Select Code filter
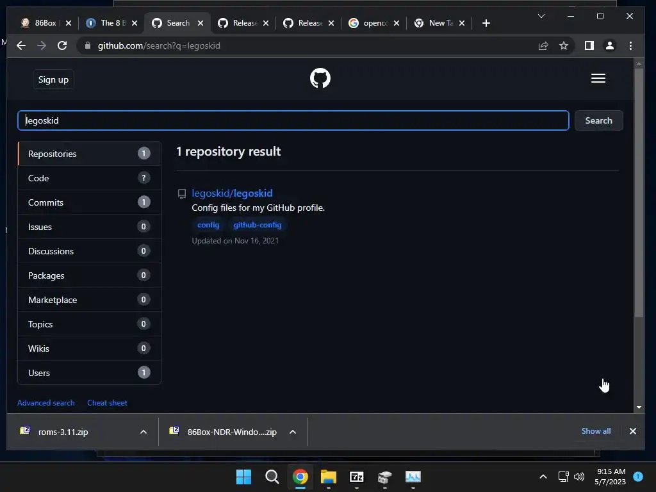The height and width of the screenshot is (492, 656). tap(89, 178)
